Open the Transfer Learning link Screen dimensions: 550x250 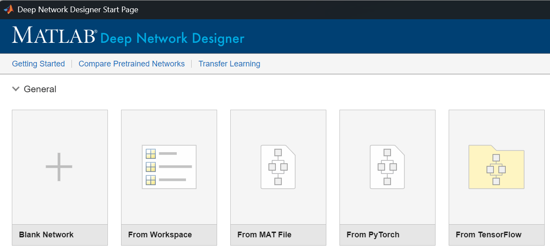click(229, 64)
